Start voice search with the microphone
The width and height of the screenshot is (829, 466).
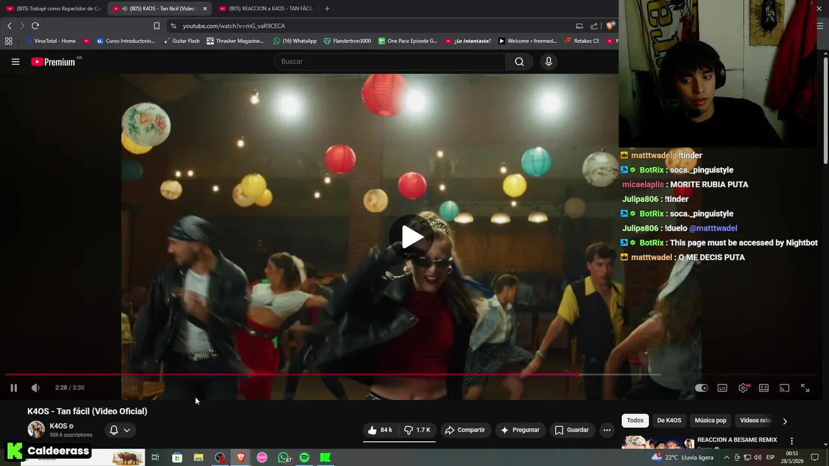[x=549, y=61]
